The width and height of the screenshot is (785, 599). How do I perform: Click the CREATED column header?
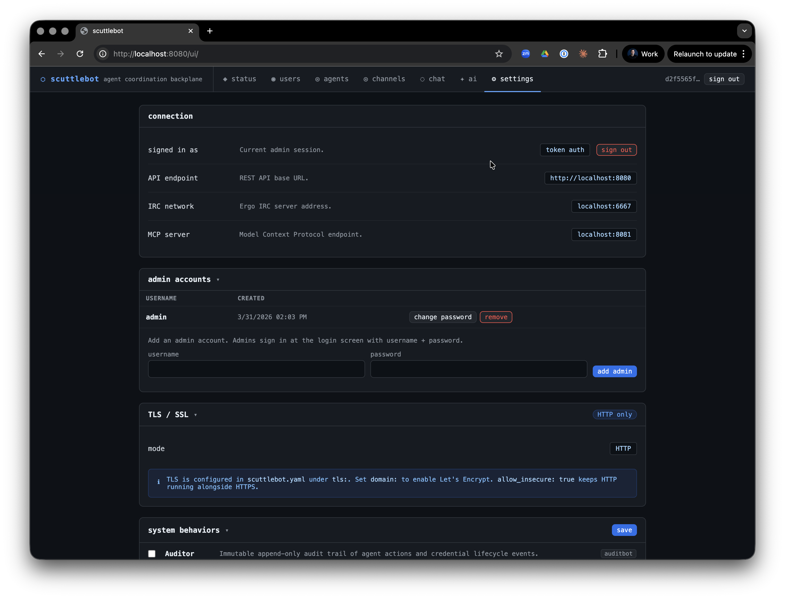[x=251, y=298]
